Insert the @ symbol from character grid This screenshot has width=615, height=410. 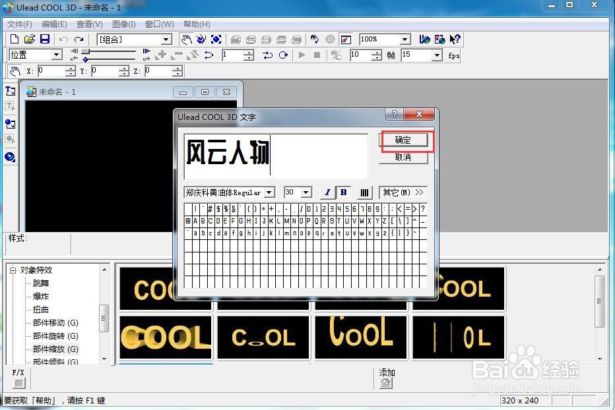click(188, 221)
